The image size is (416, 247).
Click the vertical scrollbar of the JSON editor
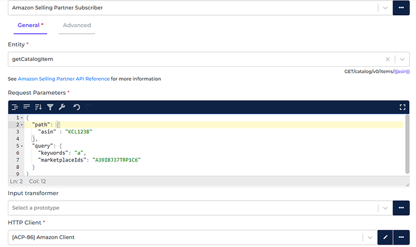pyautogui.click(x=407, y=144)
